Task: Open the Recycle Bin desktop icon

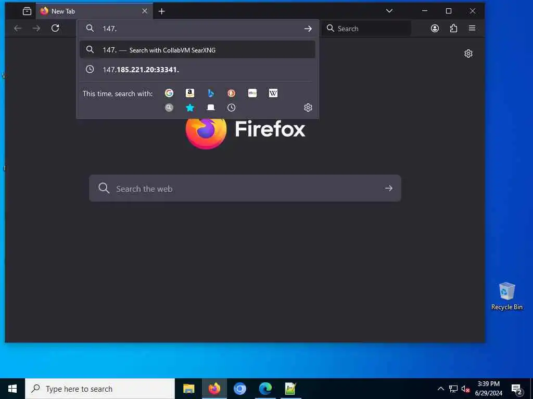Action: (x=507, y=296)
